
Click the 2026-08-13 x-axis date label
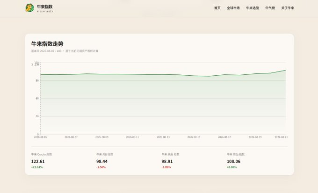pyautogui.click(x=163, y=137)
